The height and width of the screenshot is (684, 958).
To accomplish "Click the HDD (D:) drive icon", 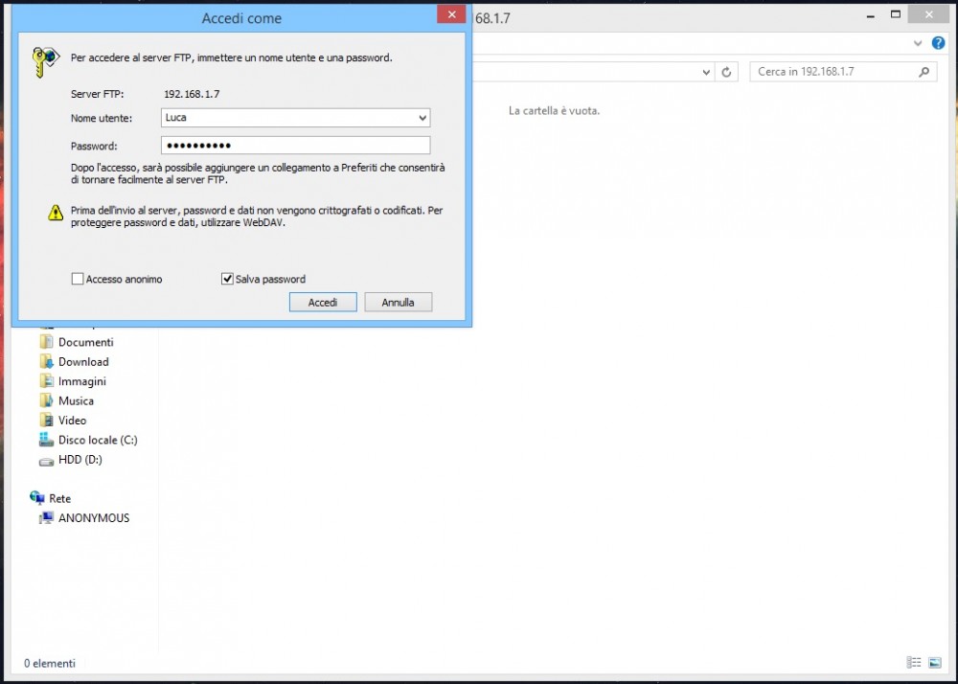I will (46, 462).
